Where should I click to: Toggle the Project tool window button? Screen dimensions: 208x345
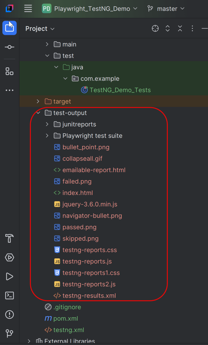9,28
